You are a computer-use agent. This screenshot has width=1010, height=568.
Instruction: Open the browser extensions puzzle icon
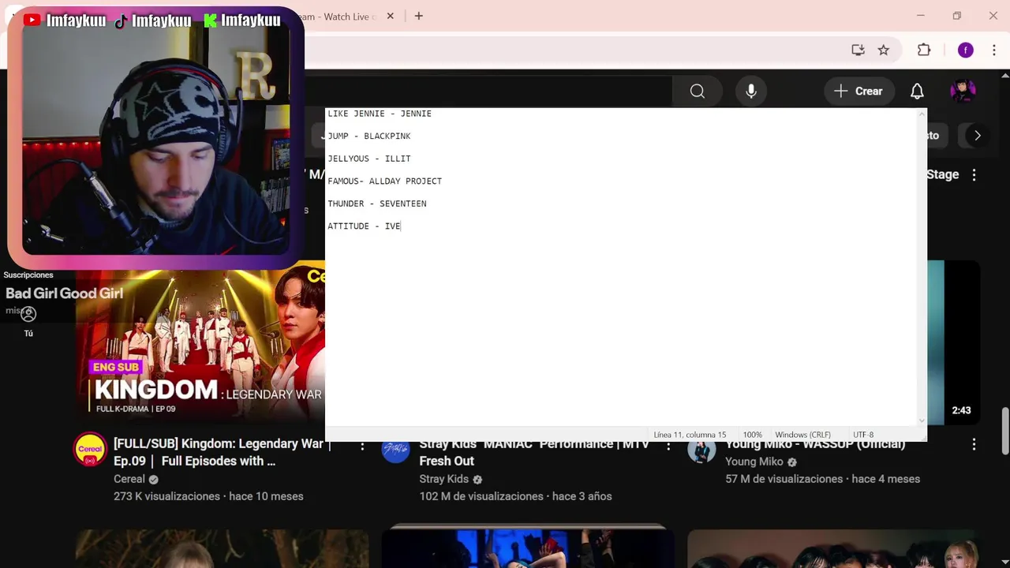click(924, 50)
